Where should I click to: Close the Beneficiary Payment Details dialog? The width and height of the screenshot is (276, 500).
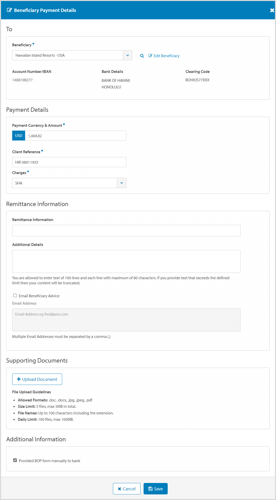(x=272, y=10)
